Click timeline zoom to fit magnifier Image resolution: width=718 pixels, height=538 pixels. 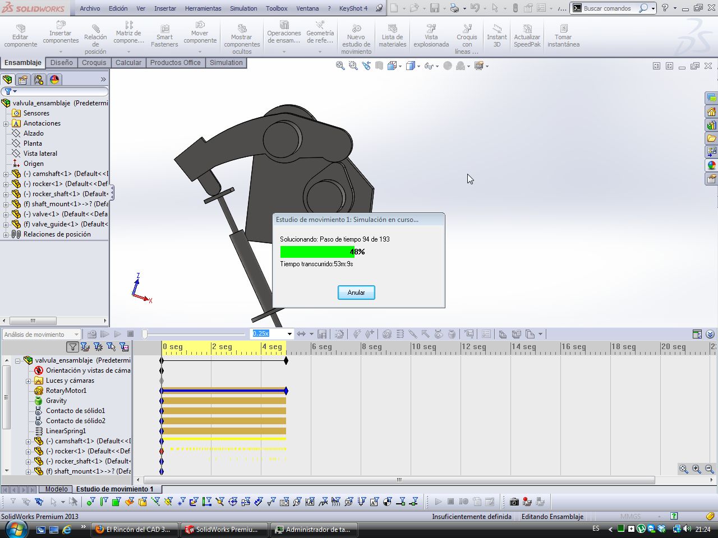click(683, 469)
